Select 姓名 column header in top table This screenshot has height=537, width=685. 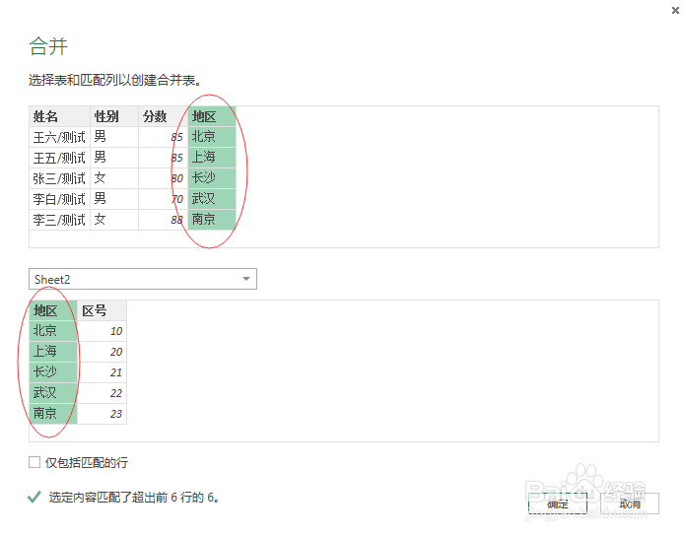point(59,116)
